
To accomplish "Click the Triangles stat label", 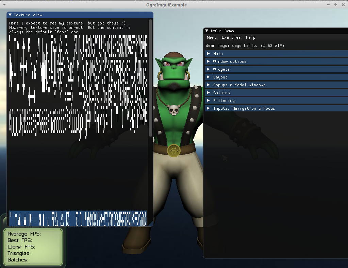I will click(19, 253).
